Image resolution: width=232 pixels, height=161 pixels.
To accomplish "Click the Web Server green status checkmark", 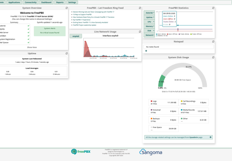I will 28,33.
